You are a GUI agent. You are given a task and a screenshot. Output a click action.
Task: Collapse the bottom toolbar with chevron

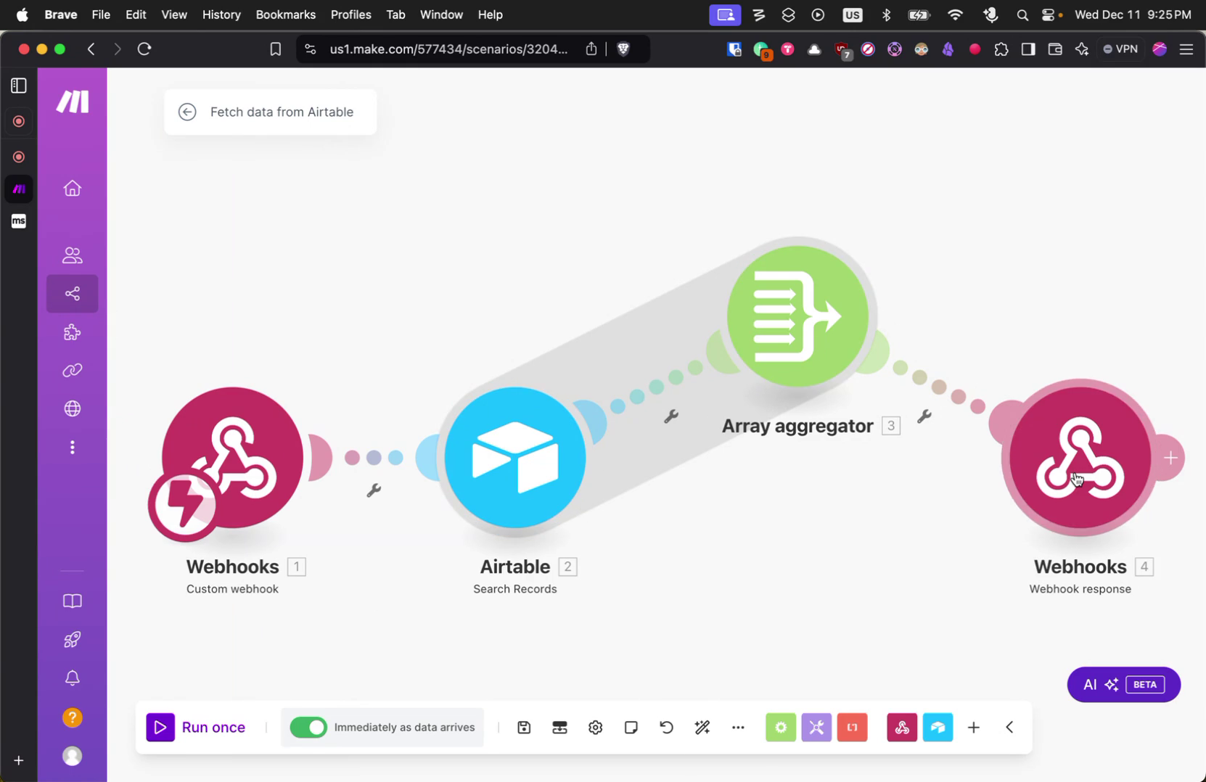pos(1009,727)
